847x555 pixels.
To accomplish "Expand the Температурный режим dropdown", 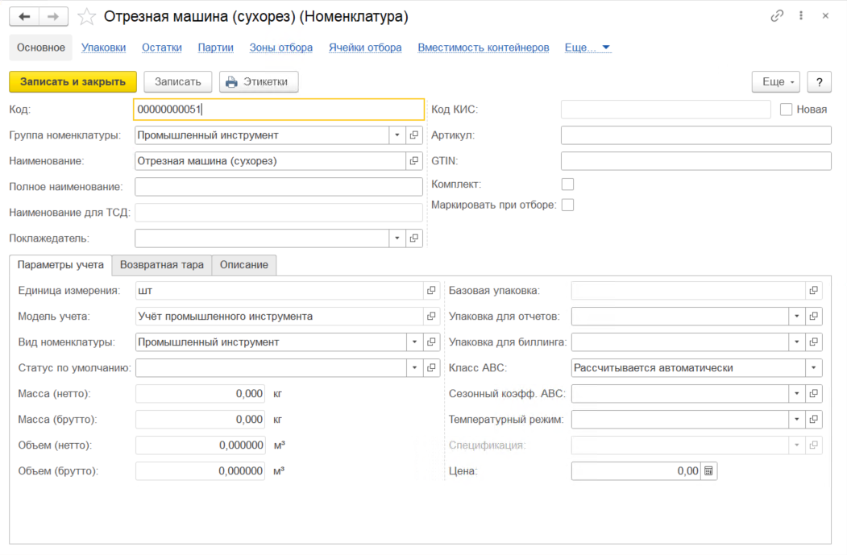I will click(x=796, y=420).
